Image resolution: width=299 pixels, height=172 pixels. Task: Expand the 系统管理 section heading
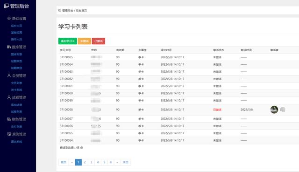[x=19, y=134]
